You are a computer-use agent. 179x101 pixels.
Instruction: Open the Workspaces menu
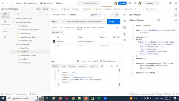(30, 3)
